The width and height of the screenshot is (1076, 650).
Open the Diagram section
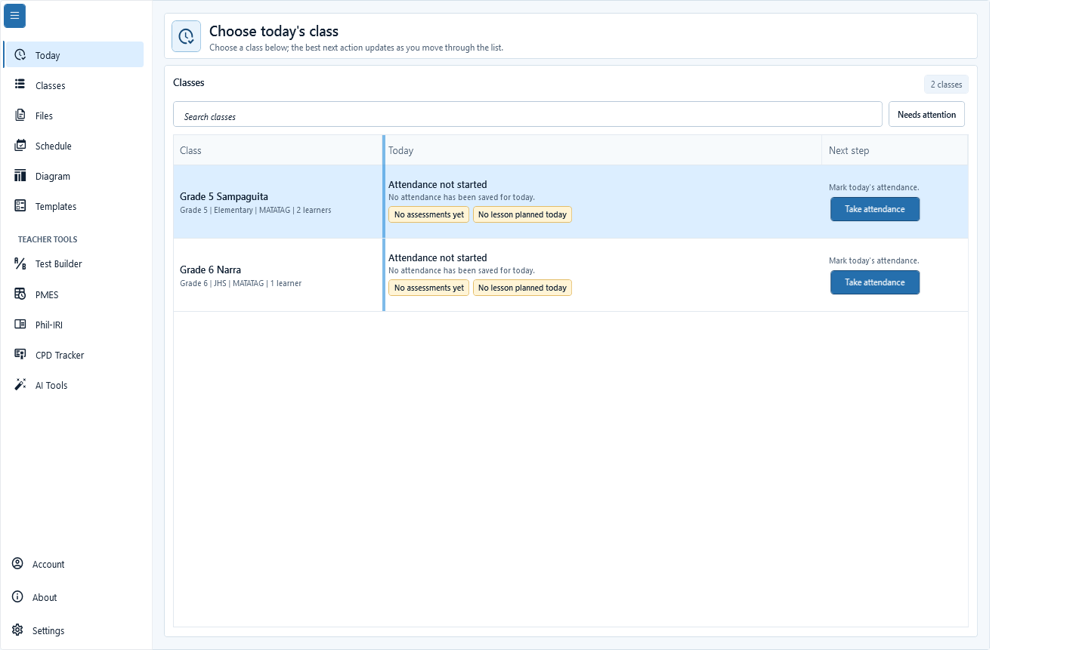click(x=73, y=176)
